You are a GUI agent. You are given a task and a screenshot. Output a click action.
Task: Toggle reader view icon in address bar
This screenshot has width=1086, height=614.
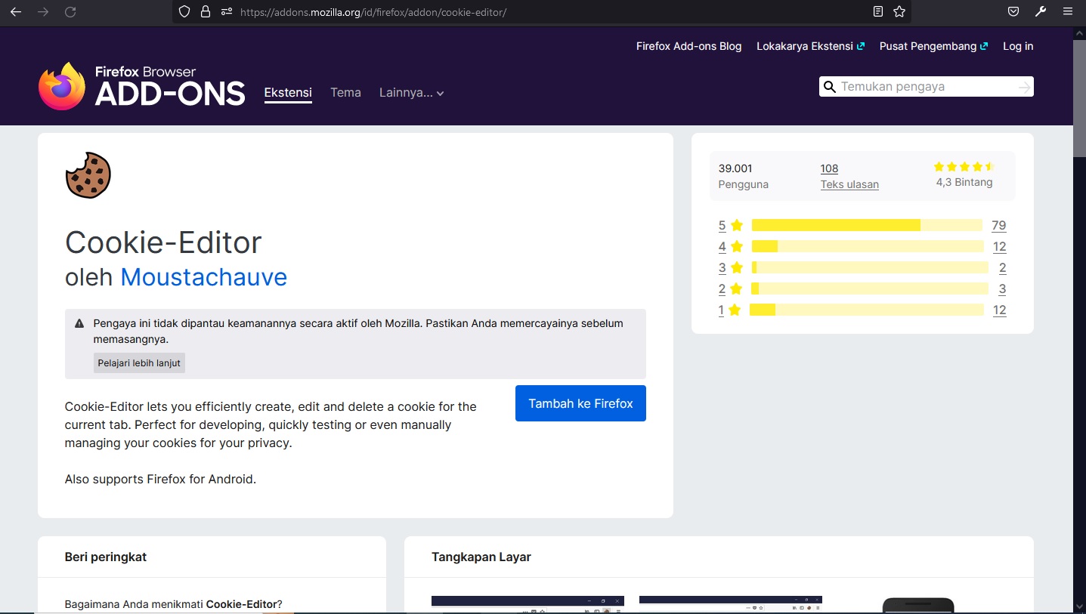pyautogui.click(x=878, y=12)
